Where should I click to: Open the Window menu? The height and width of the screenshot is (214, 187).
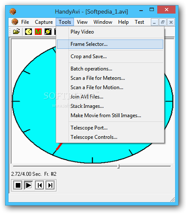(103, 22)
